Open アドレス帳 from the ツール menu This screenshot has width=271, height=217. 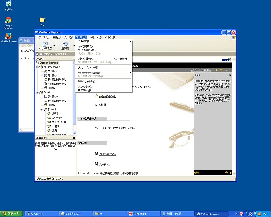tap(103, 58)
